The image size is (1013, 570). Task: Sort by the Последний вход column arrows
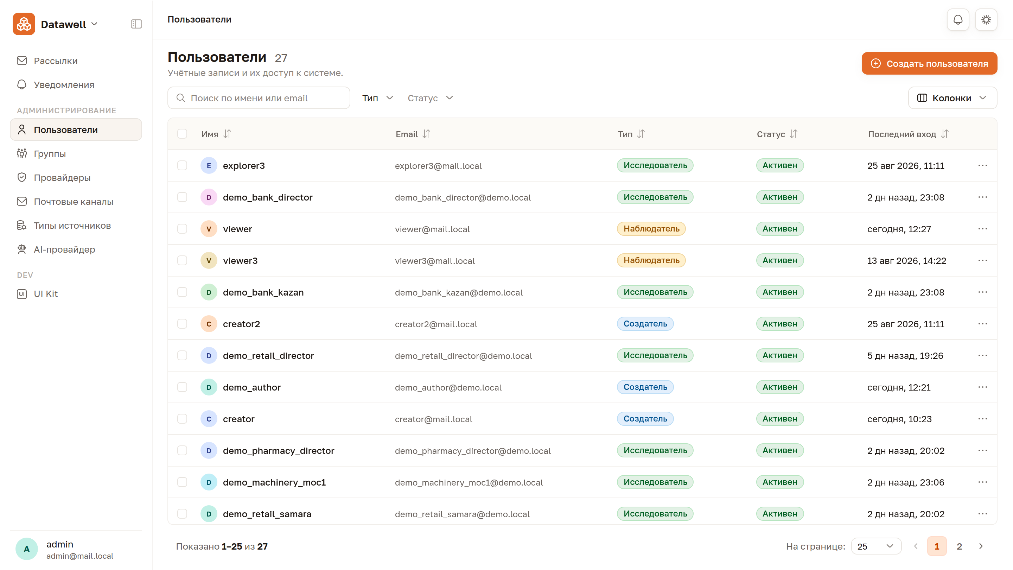pyautogui.click(x=944, y=134)
